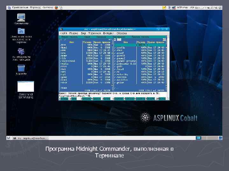229x171 pixels.
Task: Click F2 Меню in function key bar
Action: click(x=73, y=99)
